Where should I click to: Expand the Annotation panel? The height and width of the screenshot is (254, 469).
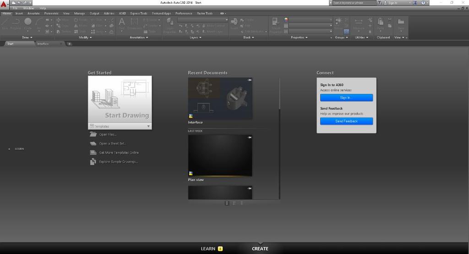point(139,38)
